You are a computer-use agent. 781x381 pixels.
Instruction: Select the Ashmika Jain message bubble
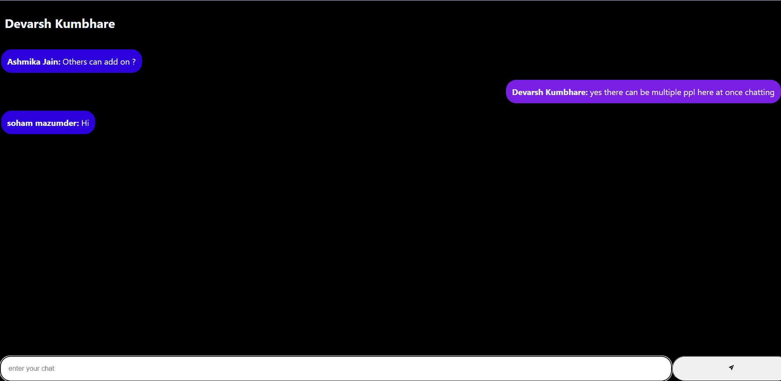pyautogui.click(x=72, y=61)
